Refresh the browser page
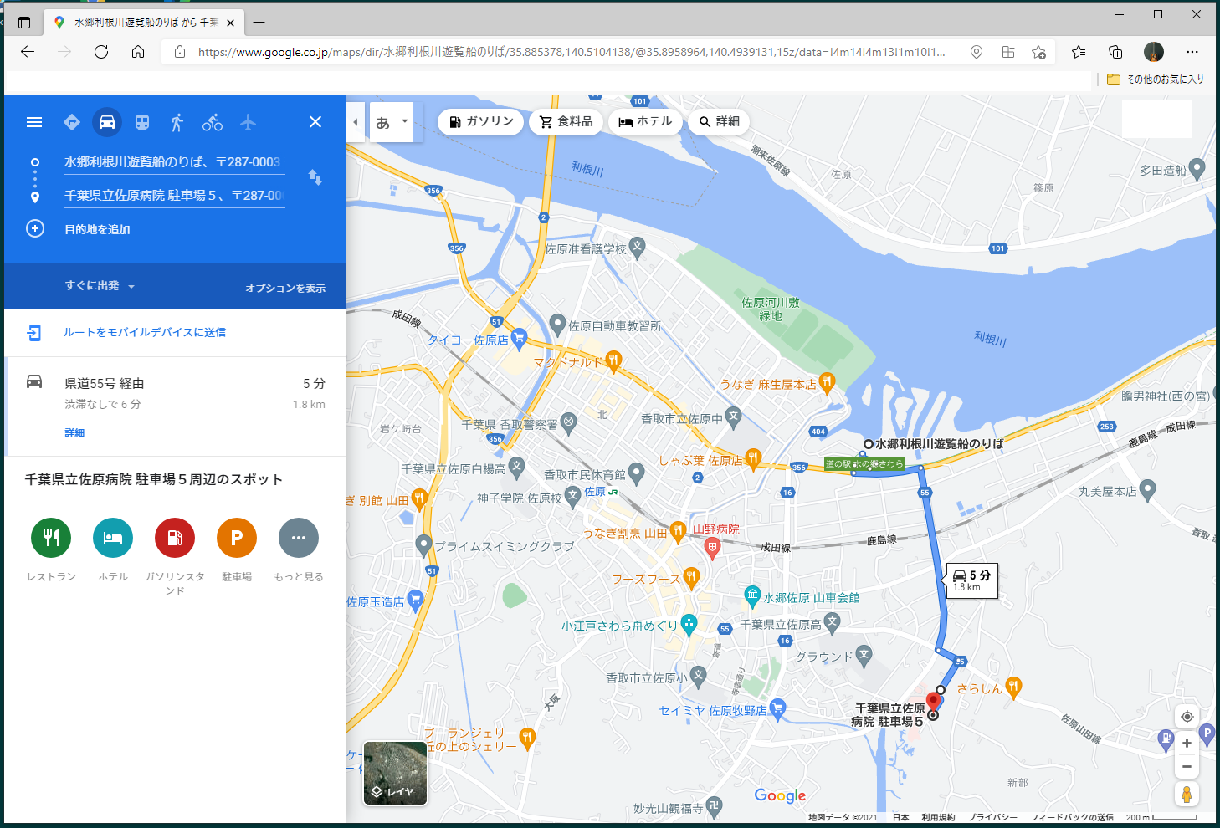 click(x=101, y=52)
